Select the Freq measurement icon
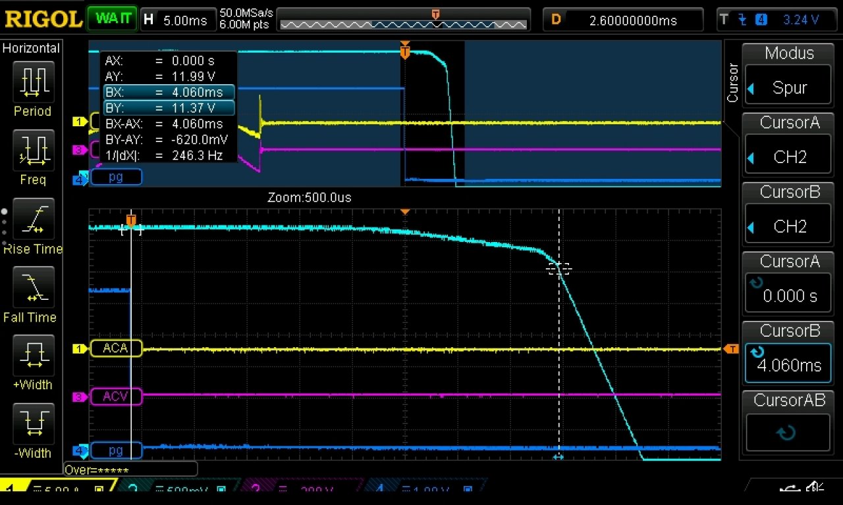The height and width of the screenshot is (505, 843). click(x=33, y=149)
